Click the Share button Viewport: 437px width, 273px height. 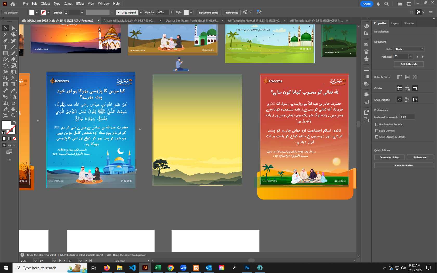click(x=367, y=4)
